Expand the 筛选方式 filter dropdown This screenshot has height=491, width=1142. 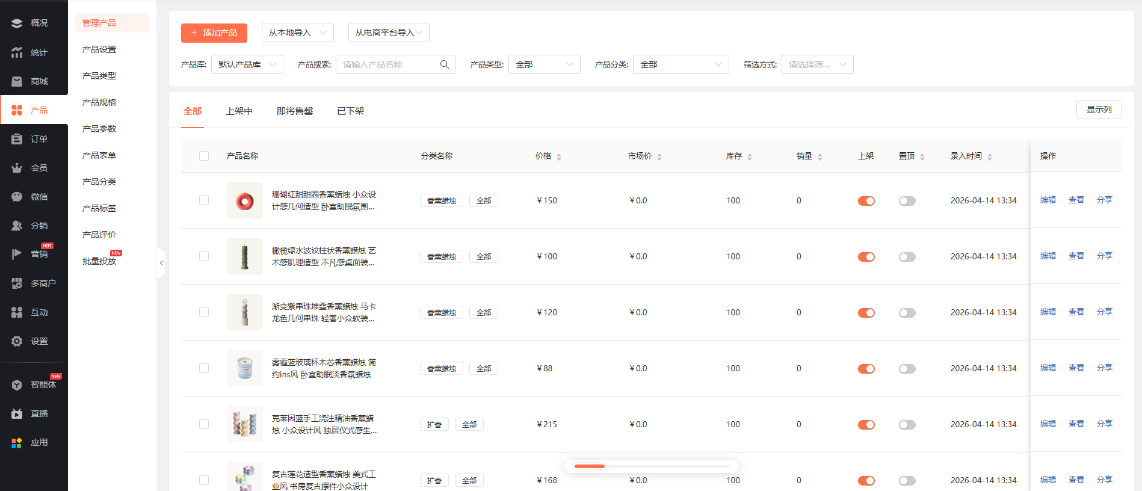click(x=816, y=64)
